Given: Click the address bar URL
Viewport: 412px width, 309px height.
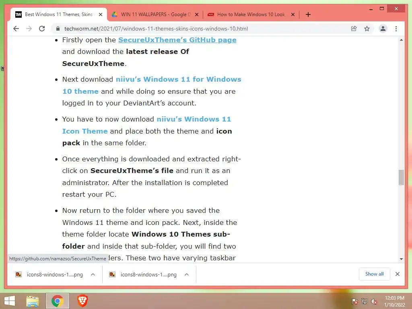Looking at the screenshot, I should click(156, 29).
